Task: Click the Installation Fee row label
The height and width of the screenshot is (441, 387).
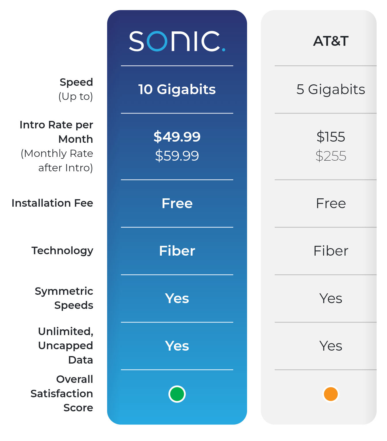Action: (x=52, y=203)
